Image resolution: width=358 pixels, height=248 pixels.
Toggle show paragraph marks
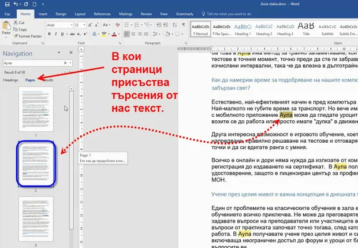point(184,25)
